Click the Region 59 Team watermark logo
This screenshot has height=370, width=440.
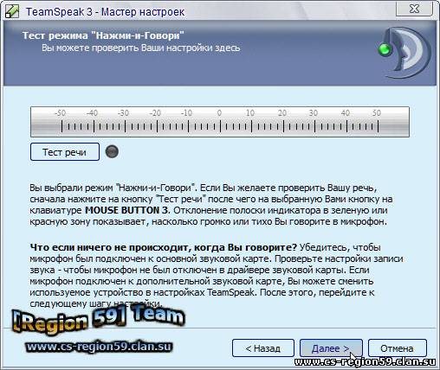click(x=98, y=318)
